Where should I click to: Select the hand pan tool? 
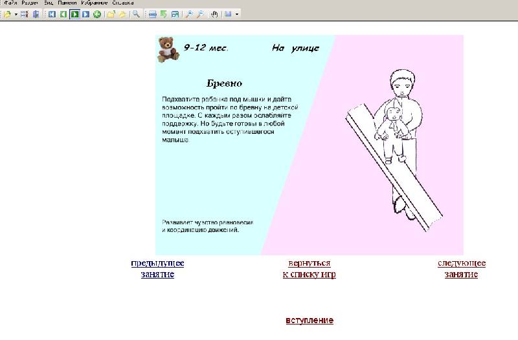click(x=214, y=14)
